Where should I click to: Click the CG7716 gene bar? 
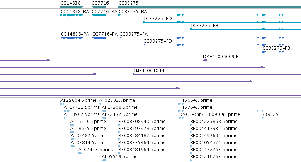click(x=99, y=7)
